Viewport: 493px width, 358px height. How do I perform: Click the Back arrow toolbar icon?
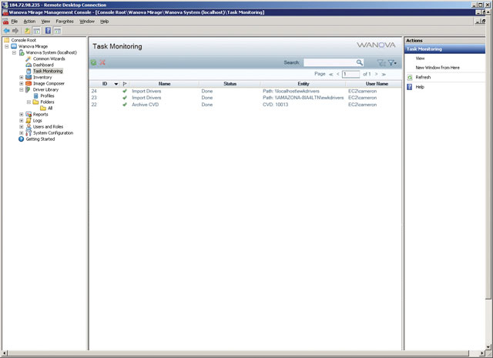pos(6,31)
